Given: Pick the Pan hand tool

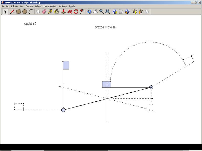Looking at the screenshot, I should point(95,12).
